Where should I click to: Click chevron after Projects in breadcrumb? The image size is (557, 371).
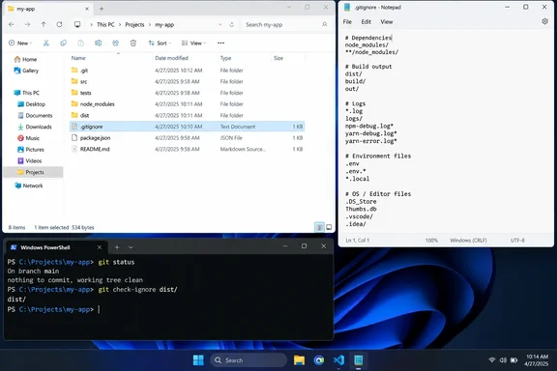(x=150, y=24)
